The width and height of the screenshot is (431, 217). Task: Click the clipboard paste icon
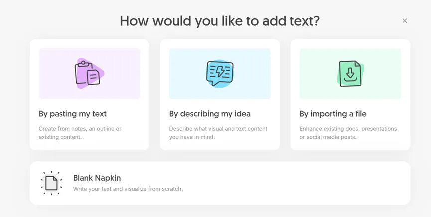coord(88,74)
